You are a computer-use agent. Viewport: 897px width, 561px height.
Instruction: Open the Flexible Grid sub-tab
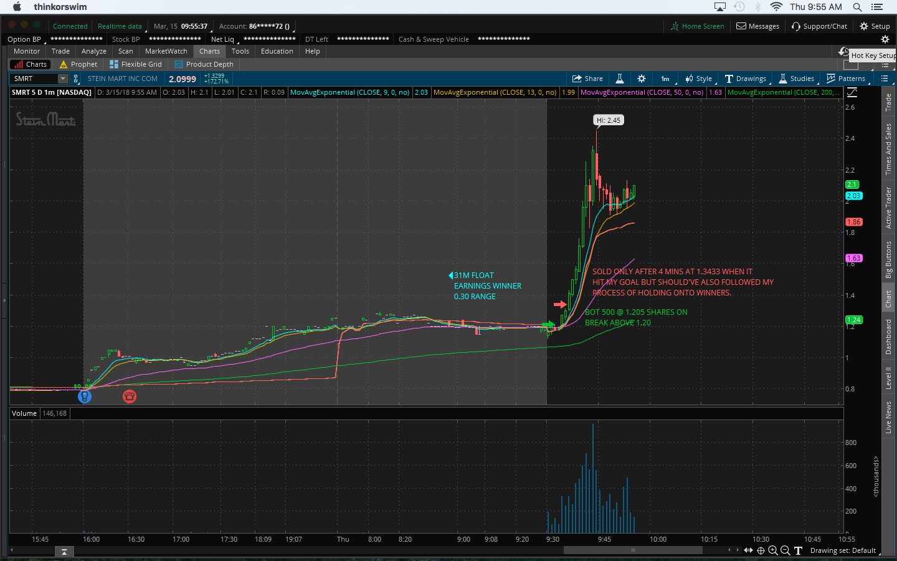point(136,64)
